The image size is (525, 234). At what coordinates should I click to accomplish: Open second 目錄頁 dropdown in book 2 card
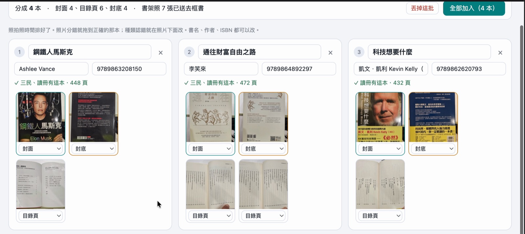[263, 216]
